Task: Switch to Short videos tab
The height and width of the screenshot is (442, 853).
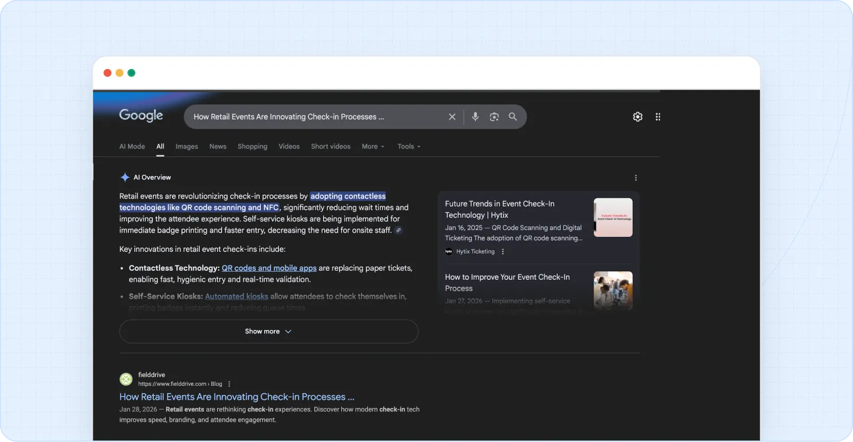Action: pos(330,146)
